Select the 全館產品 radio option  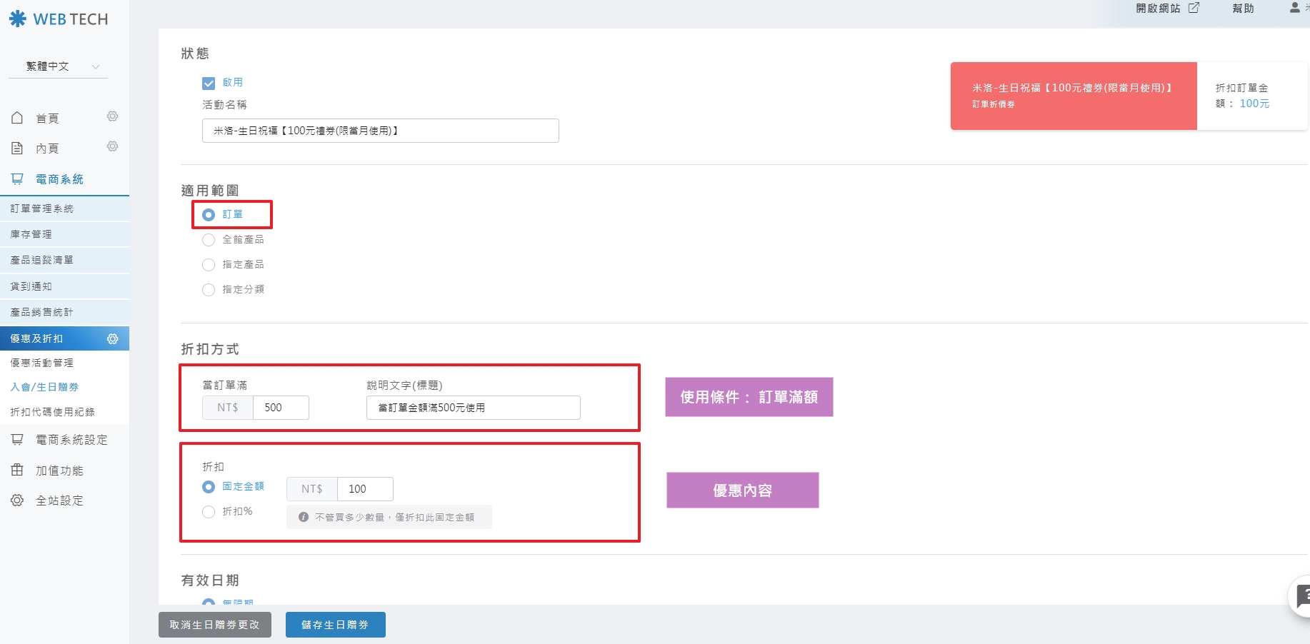[x=209, y=240]
